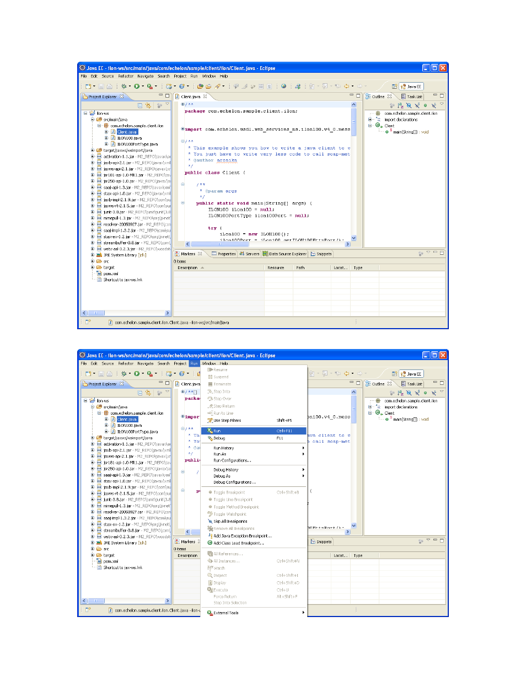Click Hide Fields icon in upper Outline toolbar
Screen dimensions: 526x681
(x=409, y=105)
